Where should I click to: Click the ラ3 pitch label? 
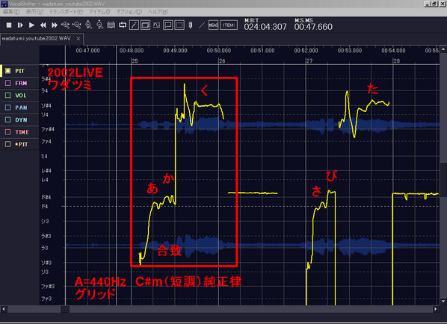coord(44,248)
